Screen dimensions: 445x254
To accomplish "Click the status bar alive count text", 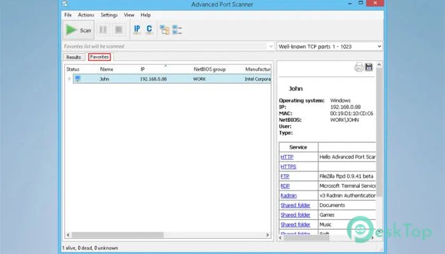I will pos(90,248).
